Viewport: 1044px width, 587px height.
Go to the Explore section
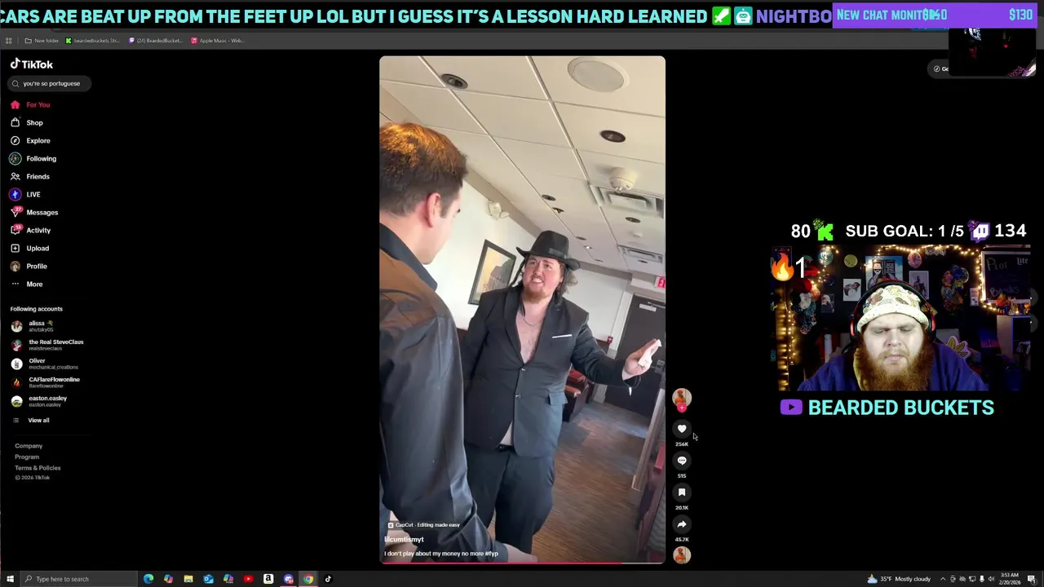click(31, 140)
